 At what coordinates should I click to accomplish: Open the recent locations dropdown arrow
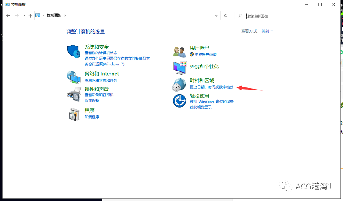coord(24,15)
